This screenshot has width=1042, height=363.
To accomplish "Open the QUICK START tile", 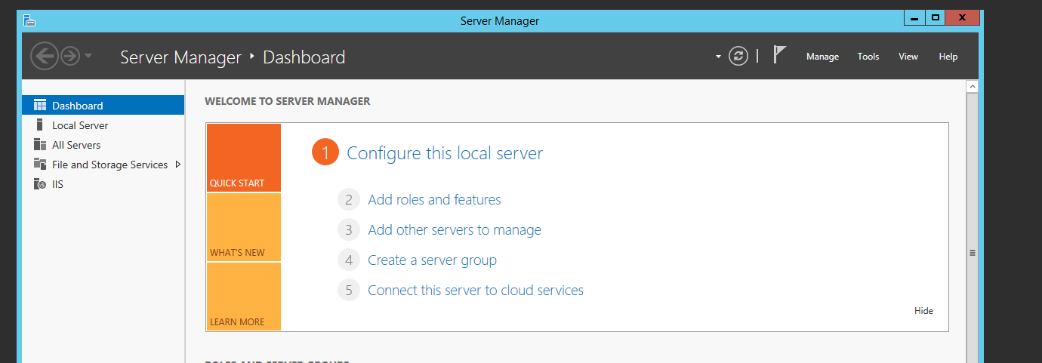I will tap(244, 158).
